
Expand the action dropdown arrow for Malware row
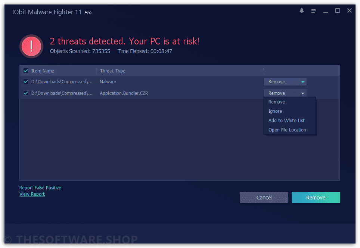pyautogui.click(x=303, y=82)
